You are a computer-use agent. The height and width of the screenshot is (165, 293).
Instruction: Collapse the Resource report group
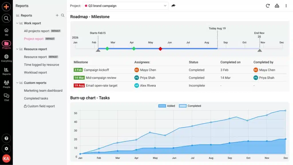tap(17, 49)
